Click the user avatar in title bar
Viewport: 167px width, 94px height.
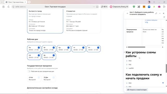(x=149, y=2)
